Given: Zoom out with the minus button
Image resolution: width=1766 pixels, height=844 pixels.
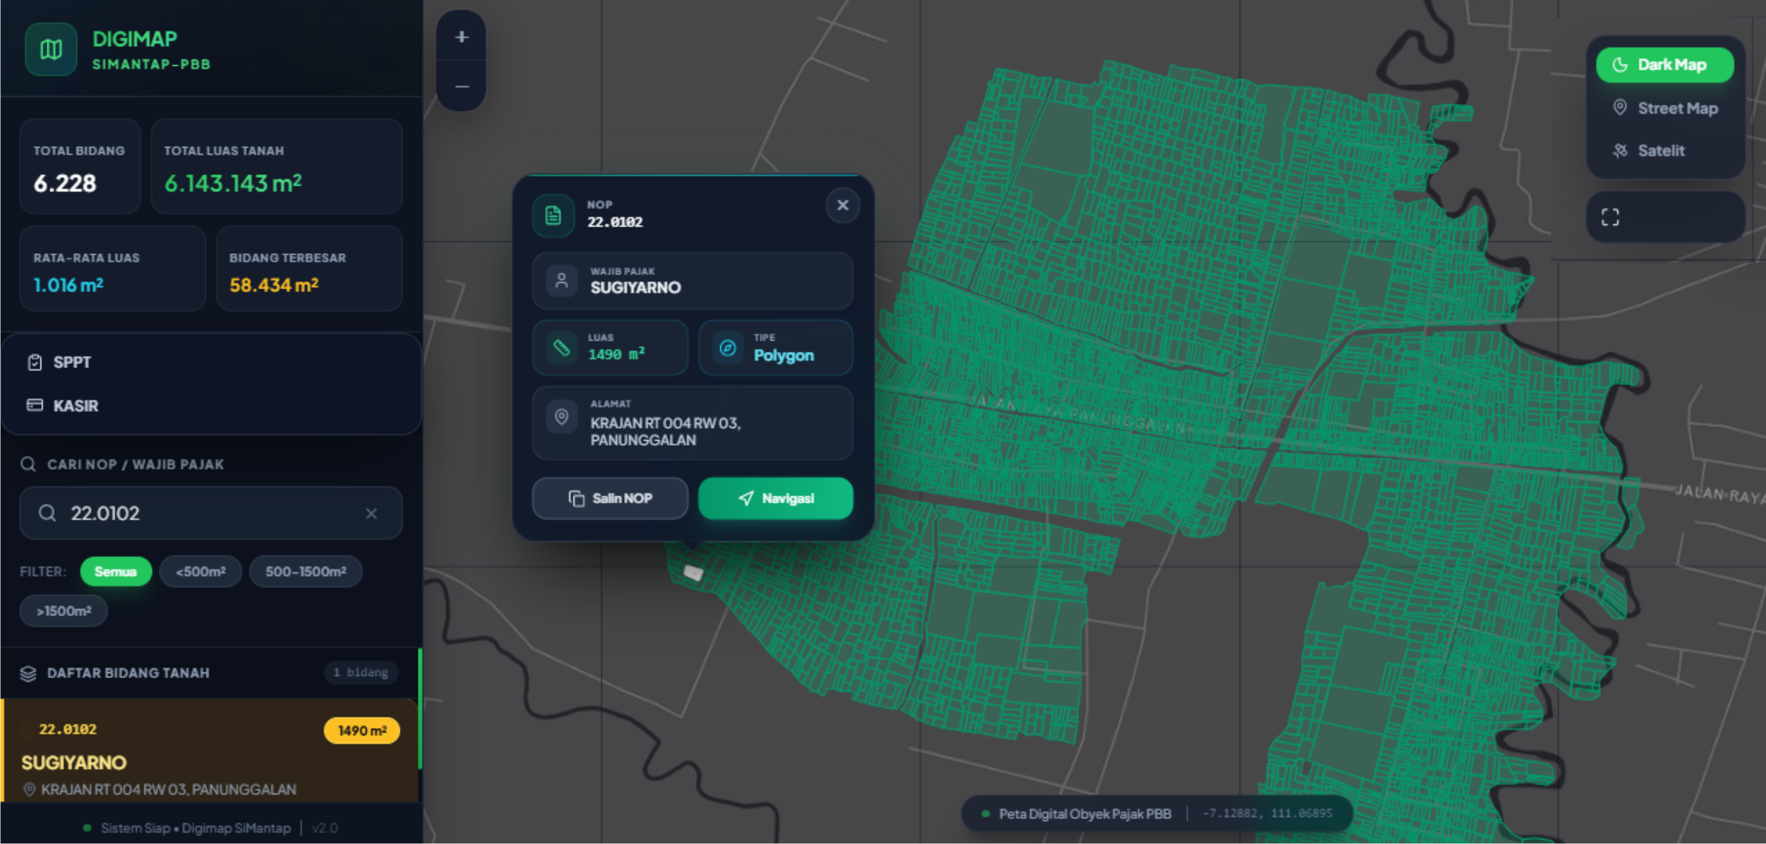Looking at the screenshot, I should point(461,86).
